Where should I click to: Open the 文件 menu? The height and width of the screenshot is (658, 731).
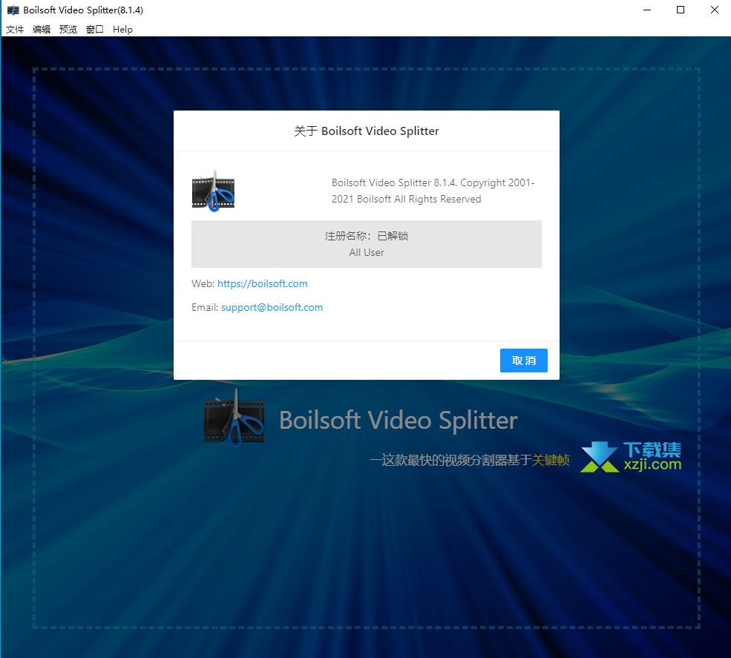[14, 30]
